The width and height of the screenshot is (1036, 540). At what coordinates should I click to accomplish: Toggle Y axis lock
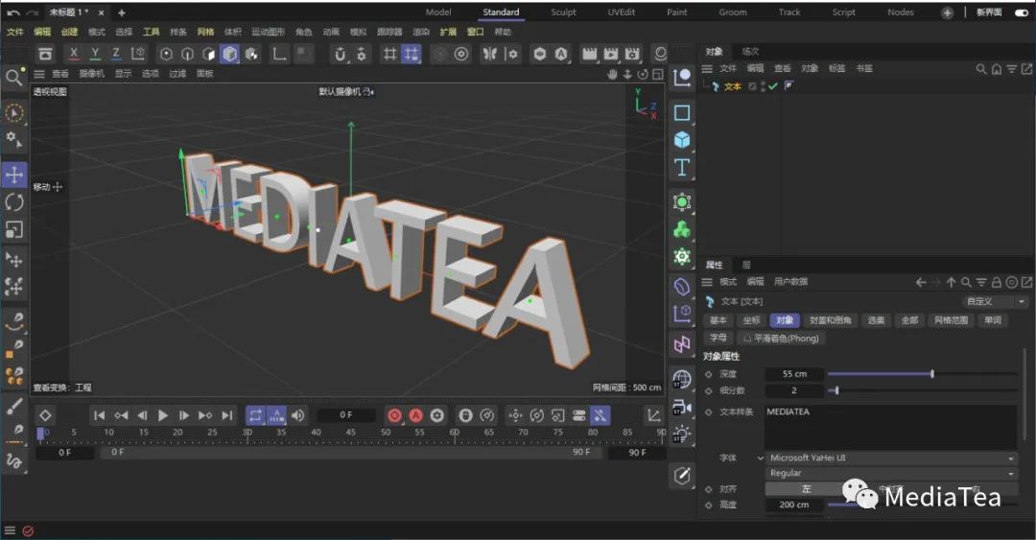94,54
